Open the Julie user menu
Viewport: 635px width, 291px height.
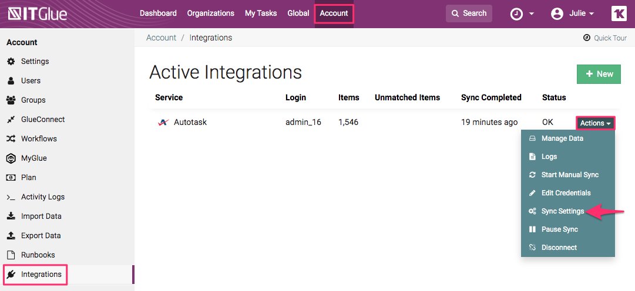[573, 13]
